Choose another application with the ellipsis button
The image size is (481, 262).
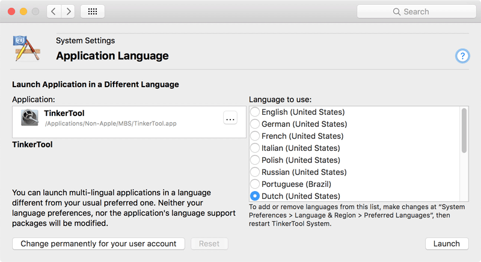tap(230, 118)
